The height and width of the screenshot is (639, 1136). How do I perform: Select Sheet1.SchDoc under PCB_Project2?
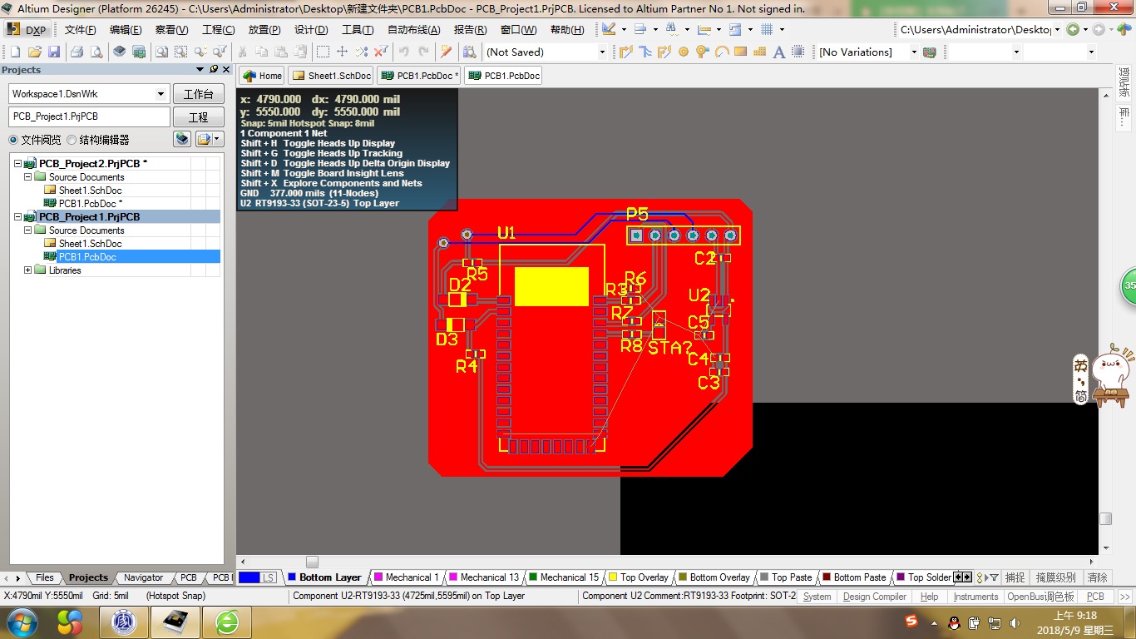coord(90,191)
